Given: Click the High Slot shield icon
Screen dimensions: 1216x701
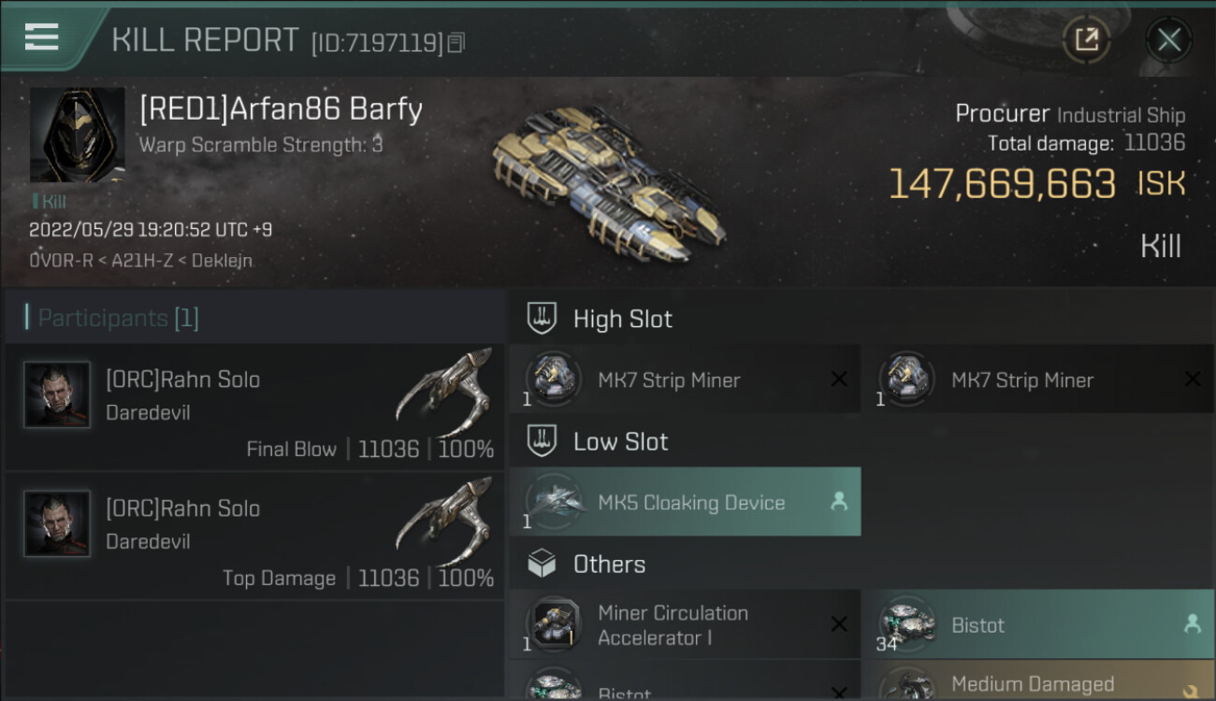Looking at the screenshot, I should click(x=542, y=318).
